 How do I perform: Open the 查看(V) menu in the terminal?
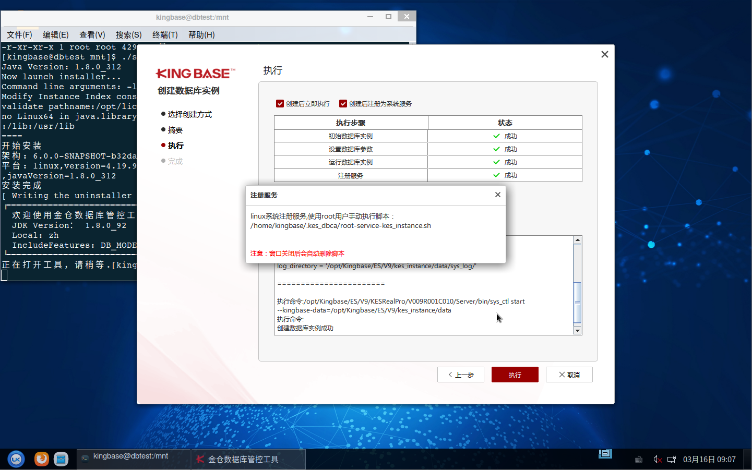pos(92,34)
